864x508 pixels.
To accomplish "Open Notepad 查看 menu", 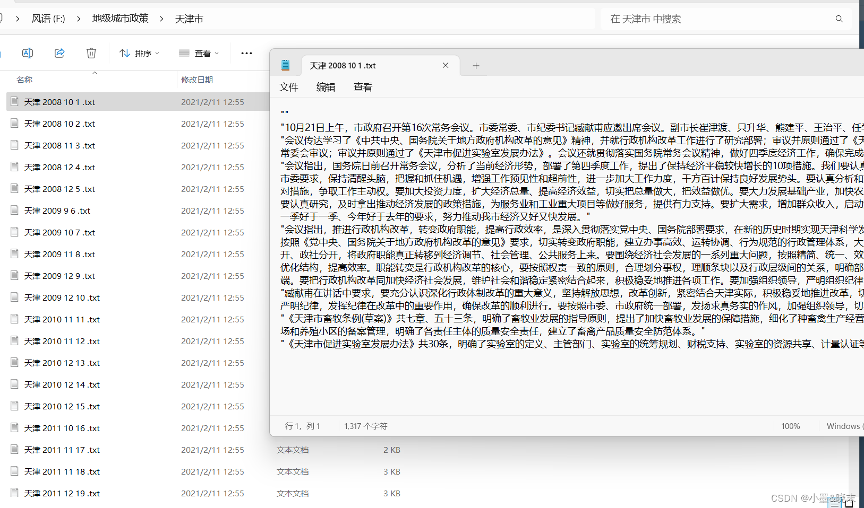I will pyautogui.click(x=363, y=87).
